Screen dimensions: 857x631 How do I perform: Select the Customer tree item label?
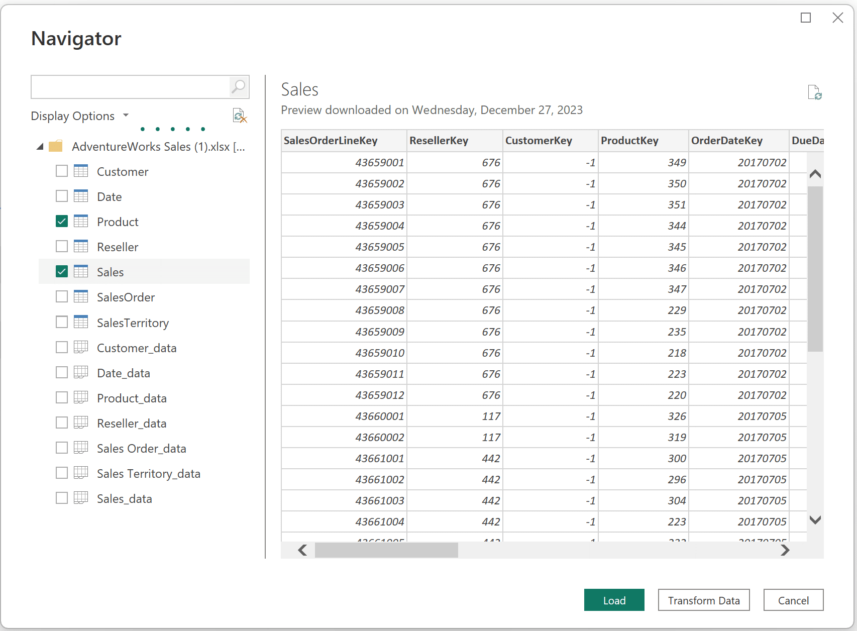tap(123, 171)
